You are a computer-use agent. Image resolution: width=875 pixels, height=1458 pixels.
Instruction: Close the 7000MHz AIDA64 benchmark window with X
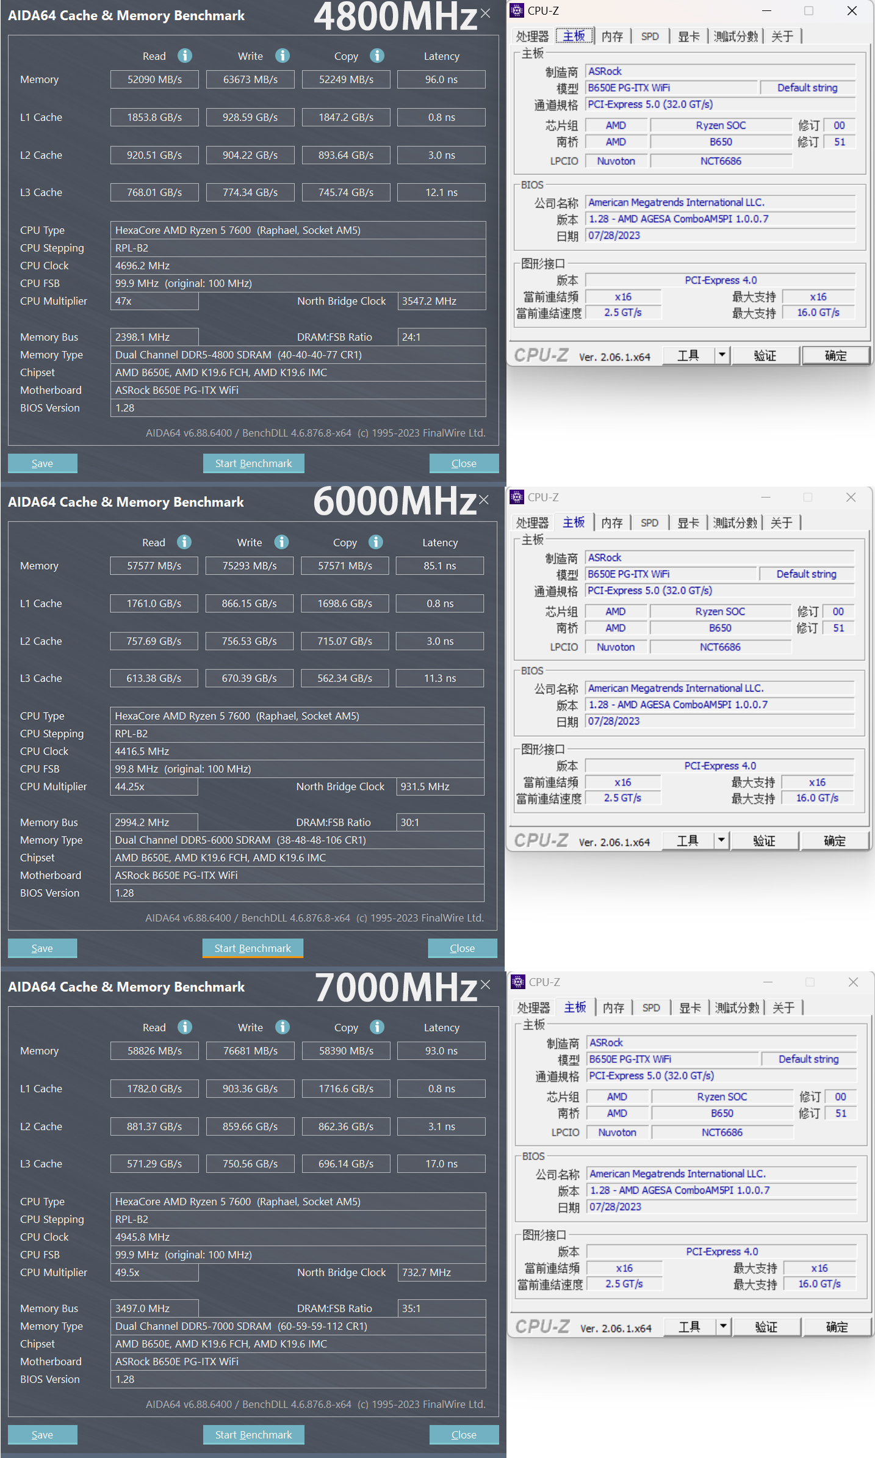pos(485,984)
